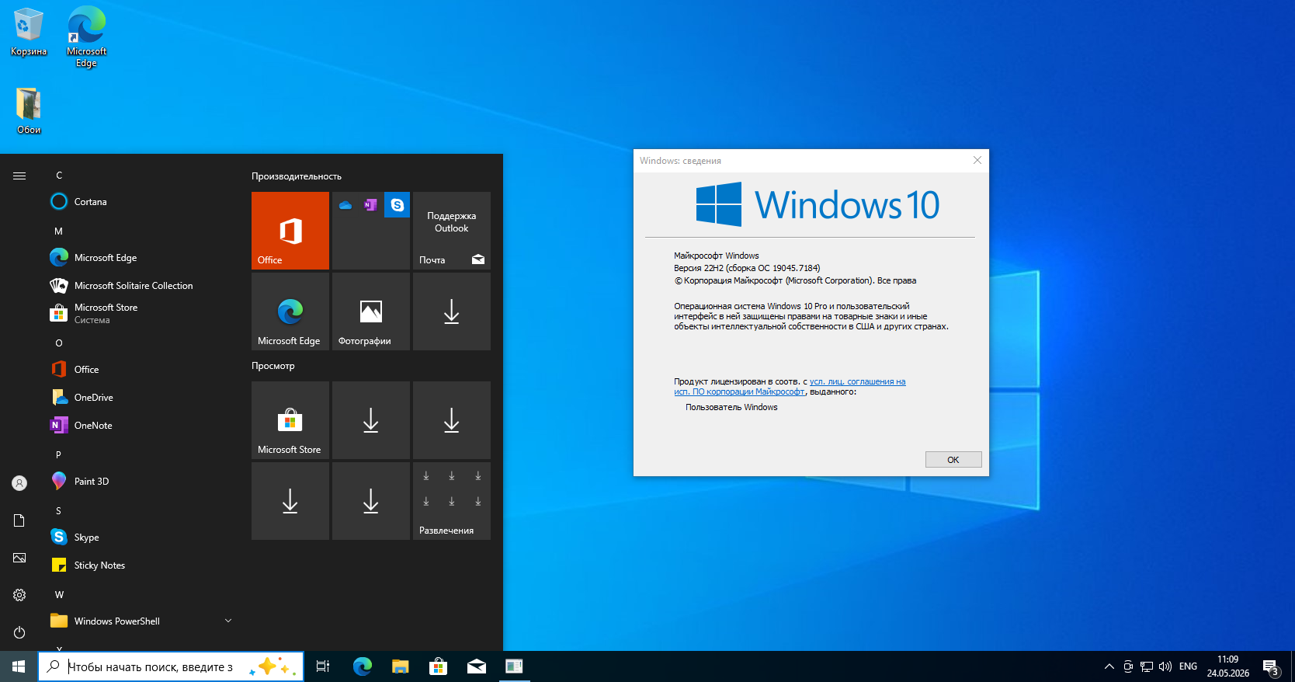Open the user account icon in Start rail
The width and height of the screenshot is (1295, 682).
coord(19,483)
